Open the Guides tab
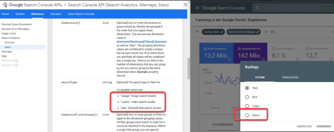The height and width of the screenshot is (132, 334). point(20,14)
